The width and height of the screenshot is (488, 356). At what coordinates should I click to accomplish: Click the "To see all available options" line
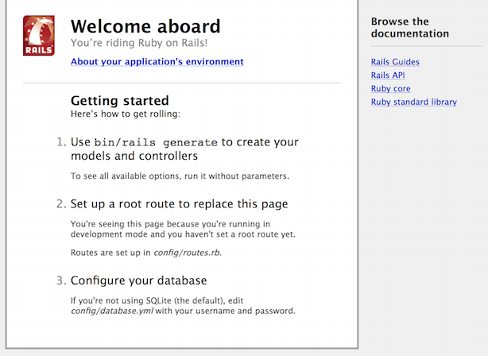click(180, 176)
